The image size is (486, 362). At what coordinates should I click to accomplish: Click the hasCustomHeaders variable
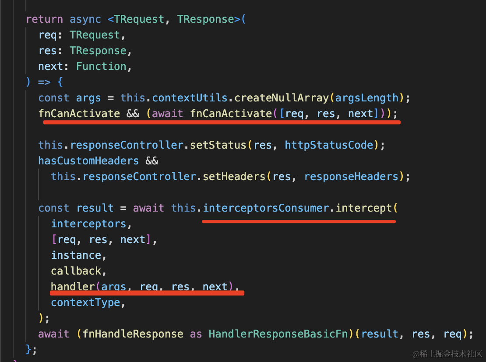coord(88,161)
